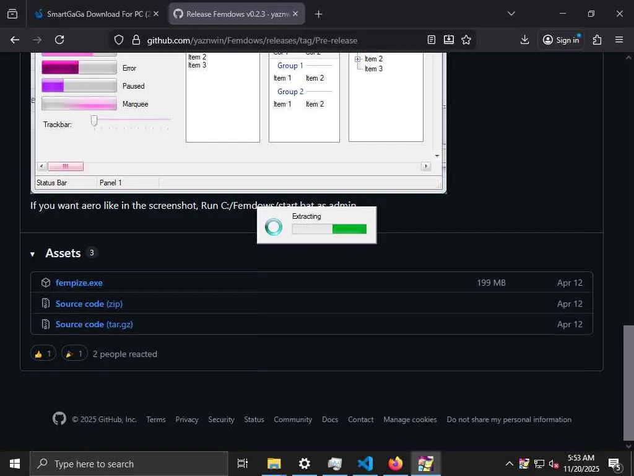Screen dimensions: 634x476
Task: Open the Status footer link
Action: (254, 420)
